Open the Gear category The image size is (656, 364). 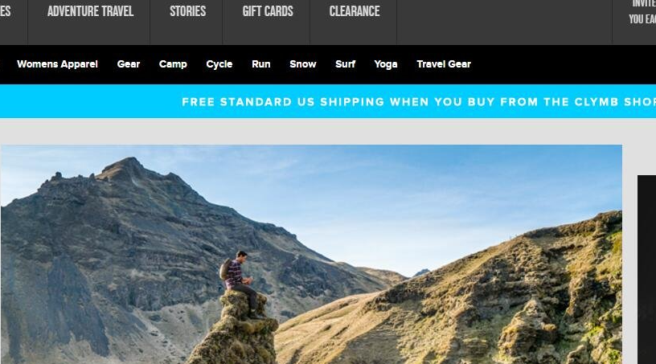(129, 64)
